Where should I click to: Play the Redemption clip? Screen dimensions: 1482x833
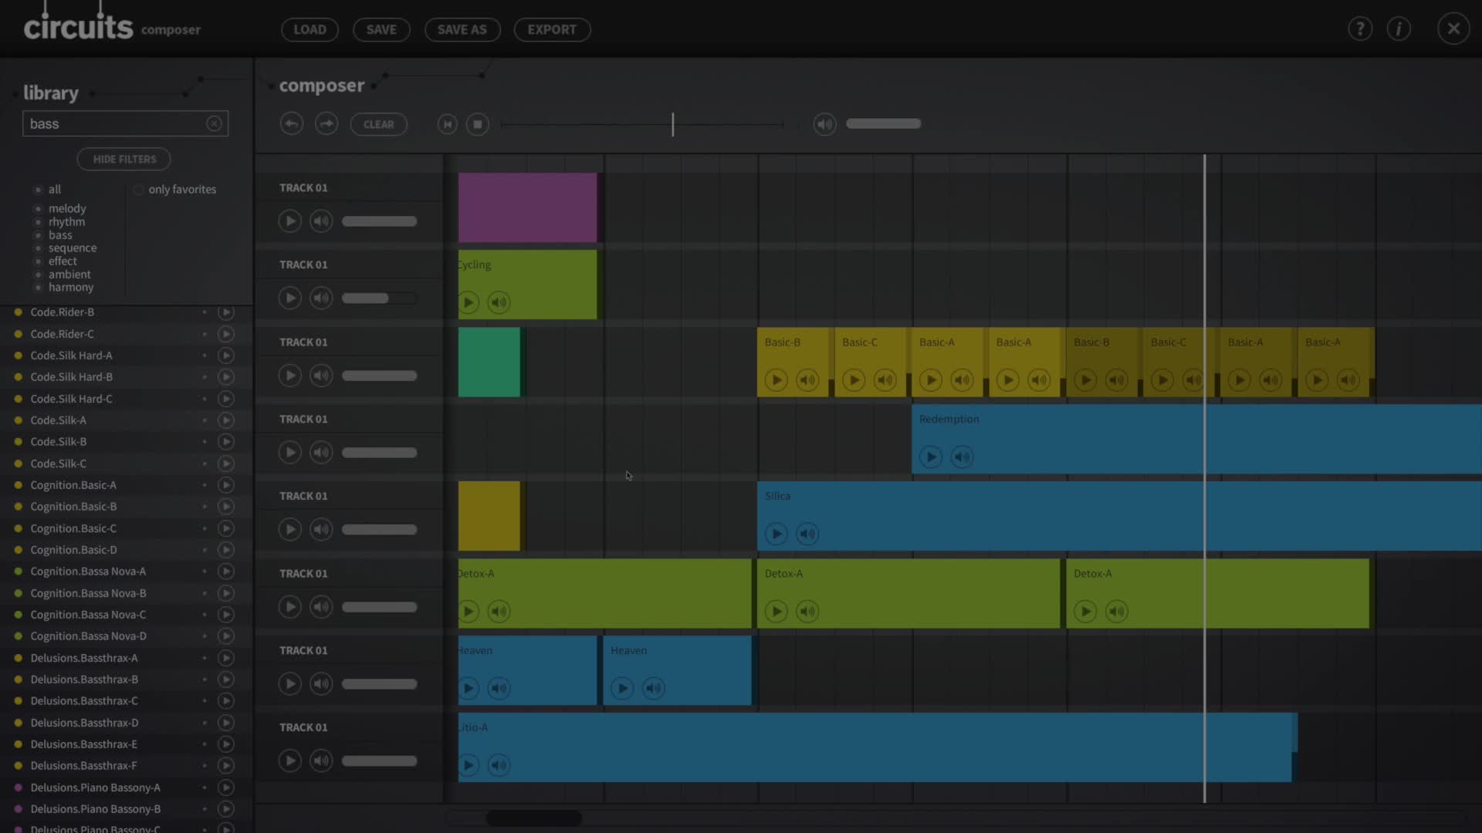[x=931, y=457]
